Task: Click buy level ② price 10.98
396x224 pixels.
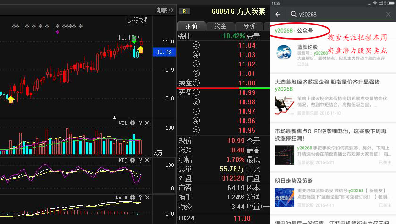Action: [x=247, y=102]
